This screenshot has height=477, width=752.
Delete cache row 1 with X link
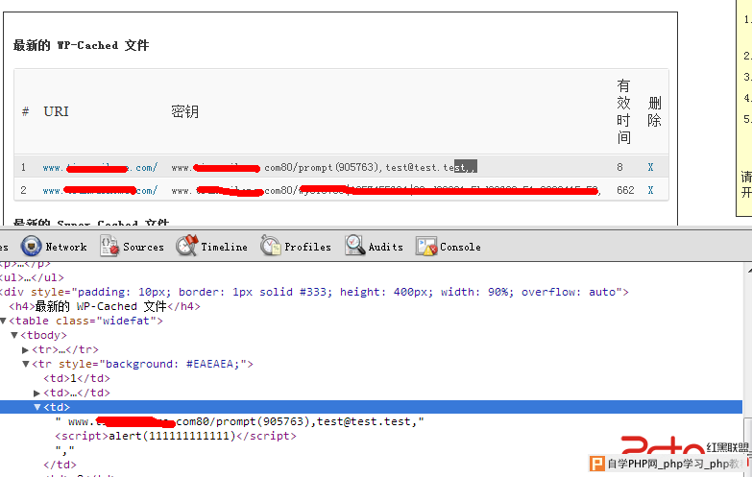click(x=650, y=167)
